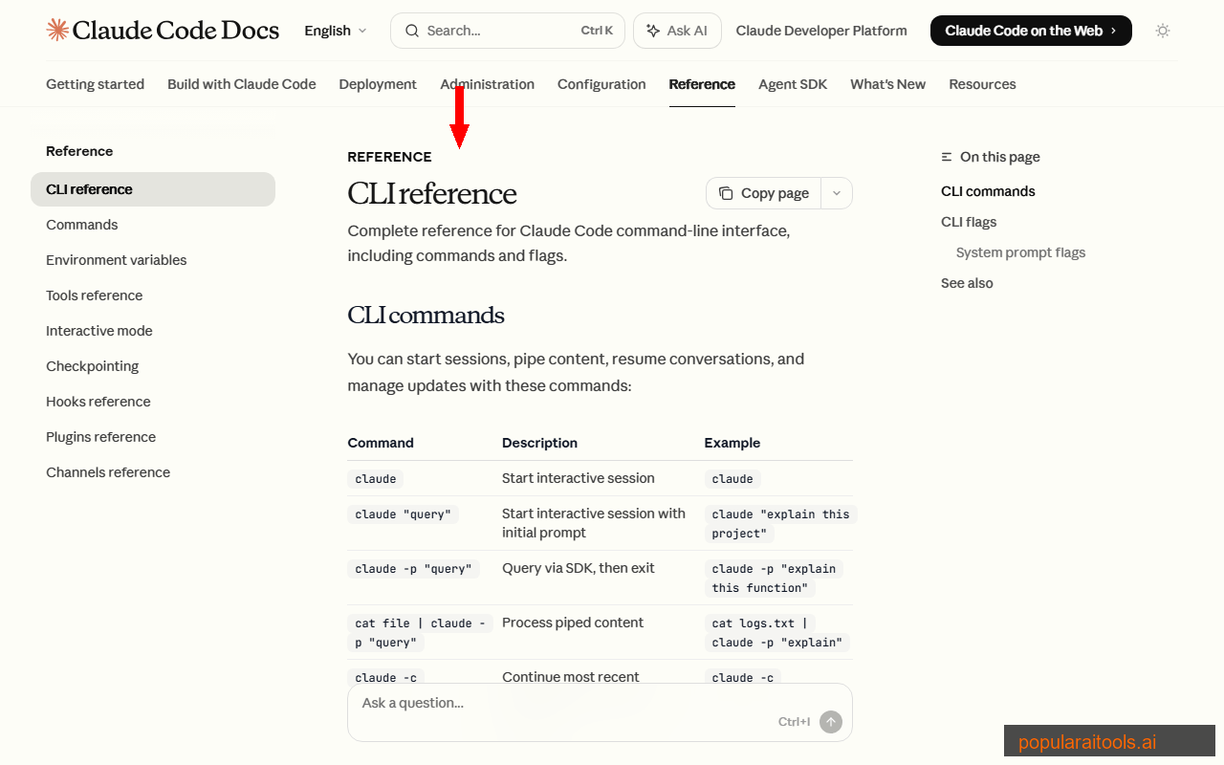Submit question using the circular arrow icon
Image resolution: width=1224 pixels, height=765 pixels.
pyautogui.click(x=831, y=722)
